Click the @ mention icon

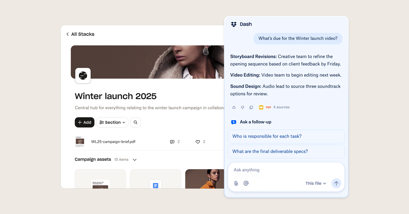[x=246, y=183]
